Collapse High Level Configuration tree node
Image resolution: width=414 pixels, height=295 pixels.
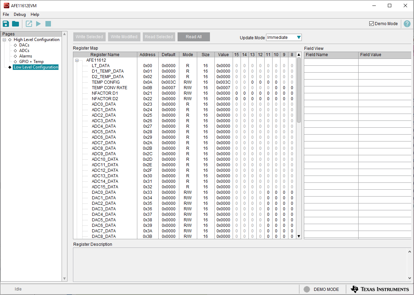click(4, 40)
